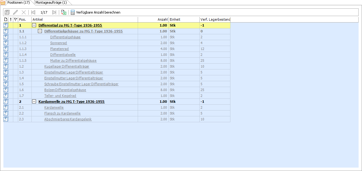Click the Verf. Lagerbestand column header
The width and height of the screenshot is (362, 171).
pos(215,19)
